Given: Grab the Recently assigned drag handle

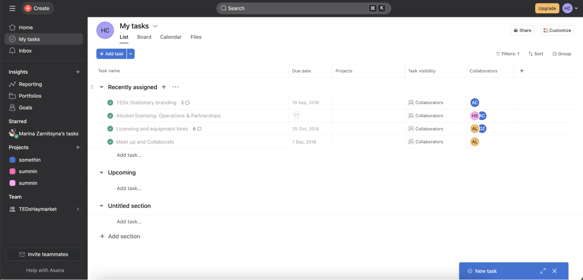Looking at the screenshot, I should tap(92, 87).
